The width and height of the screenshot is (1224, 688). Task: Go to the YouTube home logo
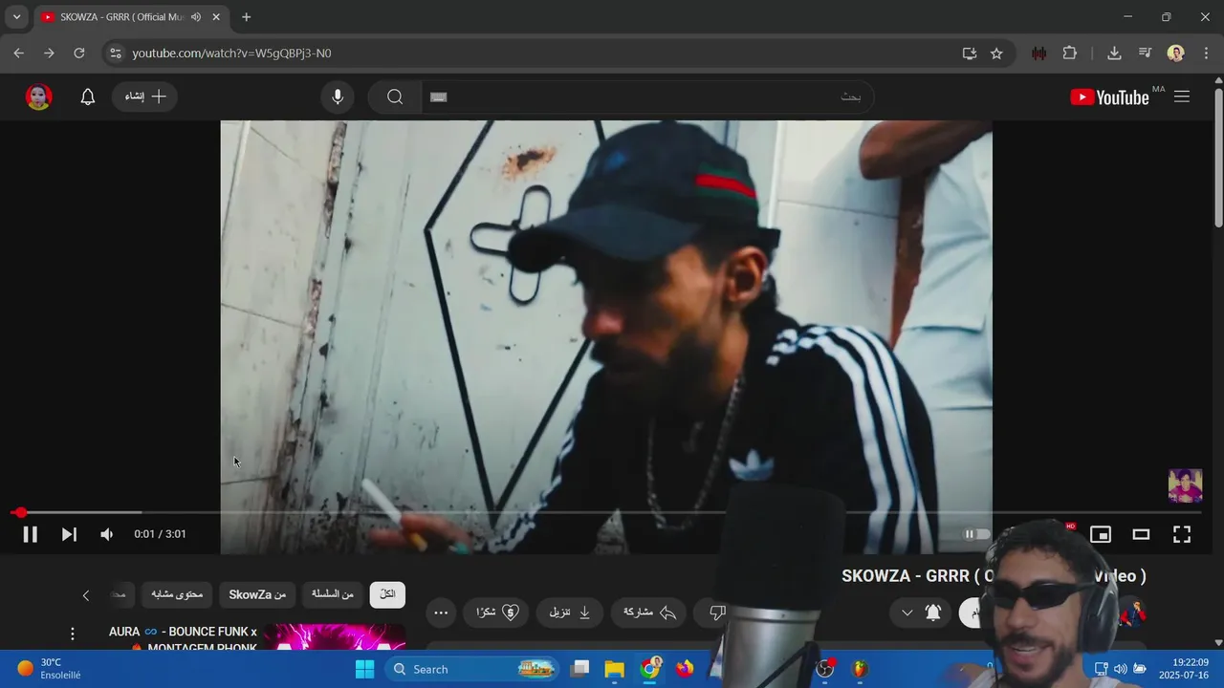pyautogui.click(x=1110, y=97)
